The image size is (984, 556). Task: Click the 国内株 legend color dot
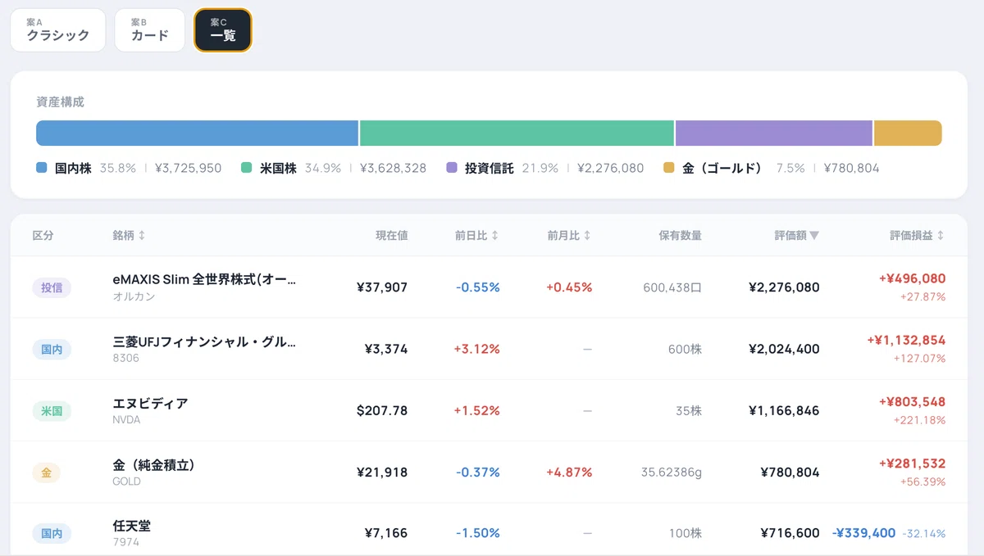[42, 168]
